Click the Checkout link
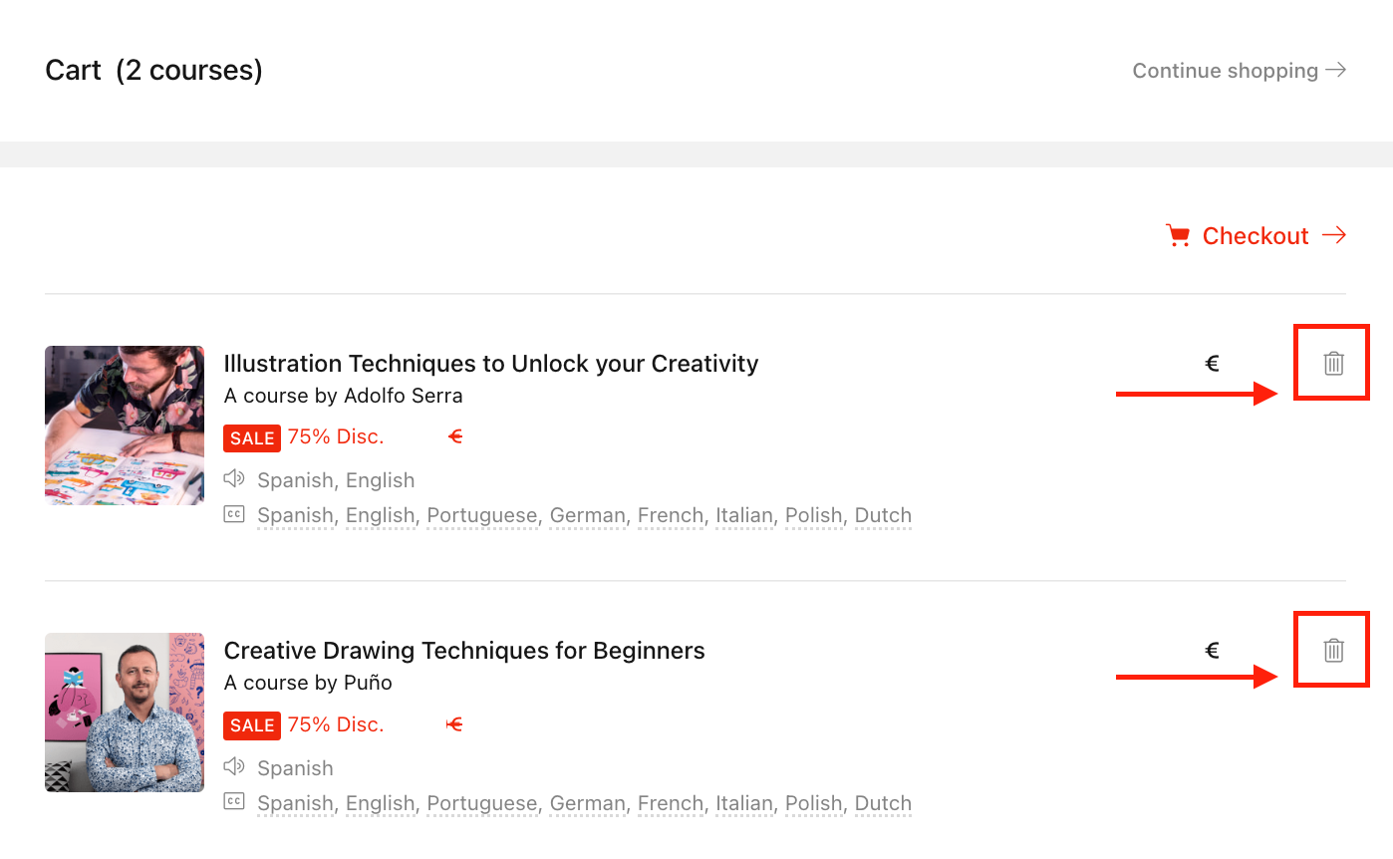The image size is (1393, 859). pyautogui.click(x=1255, y=236)
